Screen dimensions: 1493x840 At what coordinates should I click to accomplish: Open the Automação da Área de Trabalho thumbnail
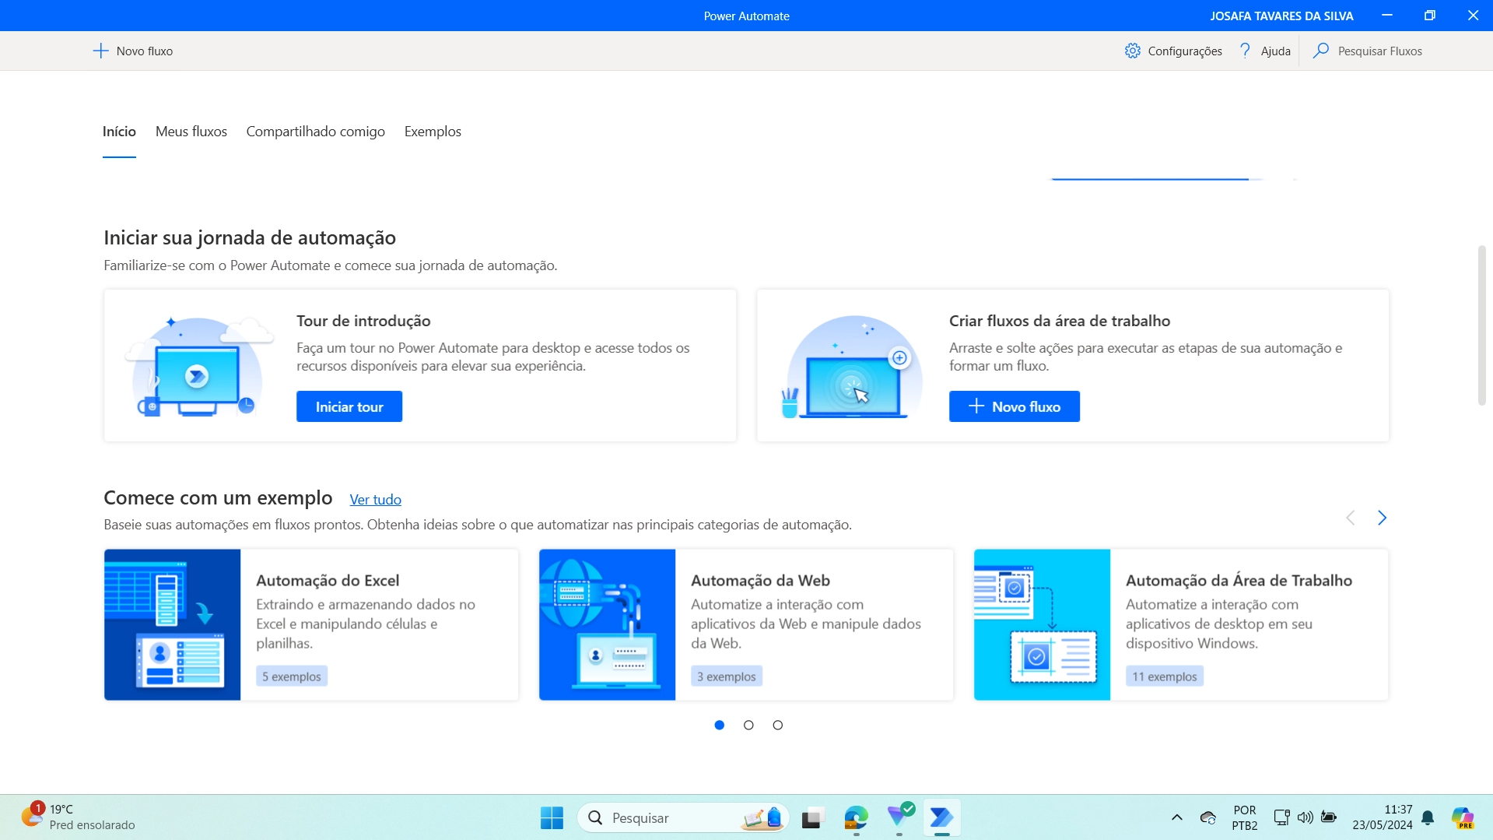click(1042, 624)
